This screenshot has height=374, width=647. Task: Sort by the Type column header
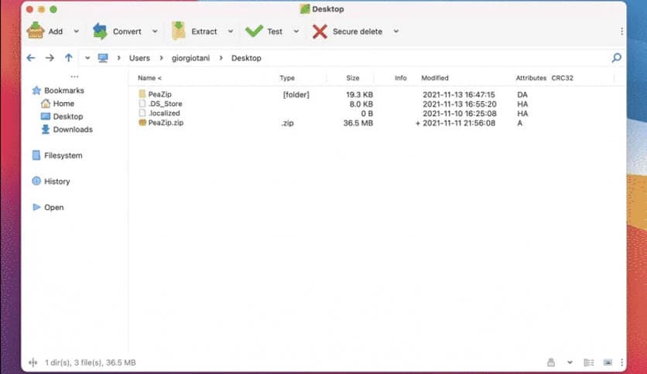point(287,78)
